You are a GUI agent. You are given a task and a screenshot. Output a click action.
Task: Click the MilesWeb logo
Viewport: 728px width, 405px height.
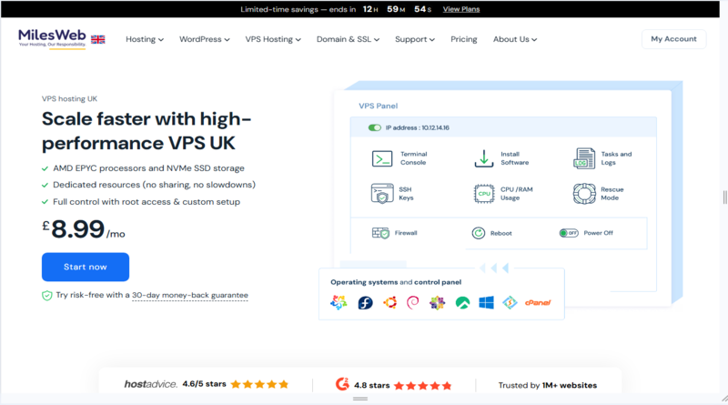(x=52, y=38)
